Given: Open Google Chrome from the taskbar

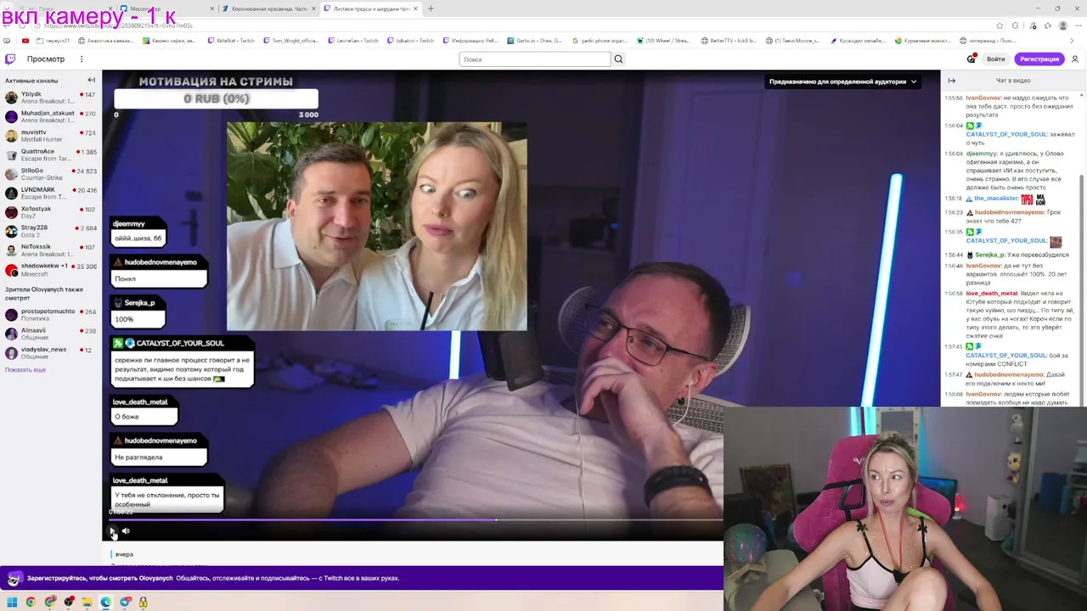Looking at the screenshot, I should point(31,603).
